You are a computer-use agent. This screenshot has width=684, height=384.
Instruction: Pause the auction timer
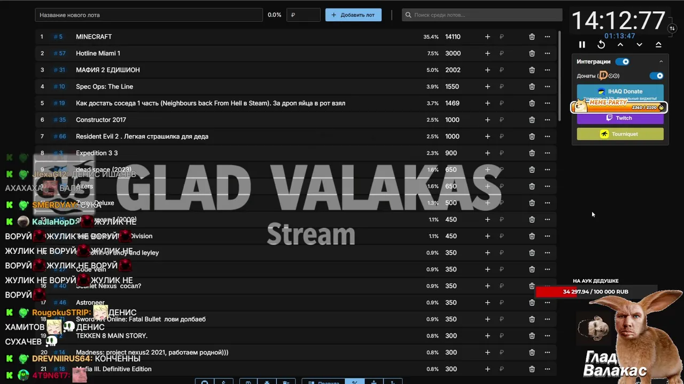point(582,45)
